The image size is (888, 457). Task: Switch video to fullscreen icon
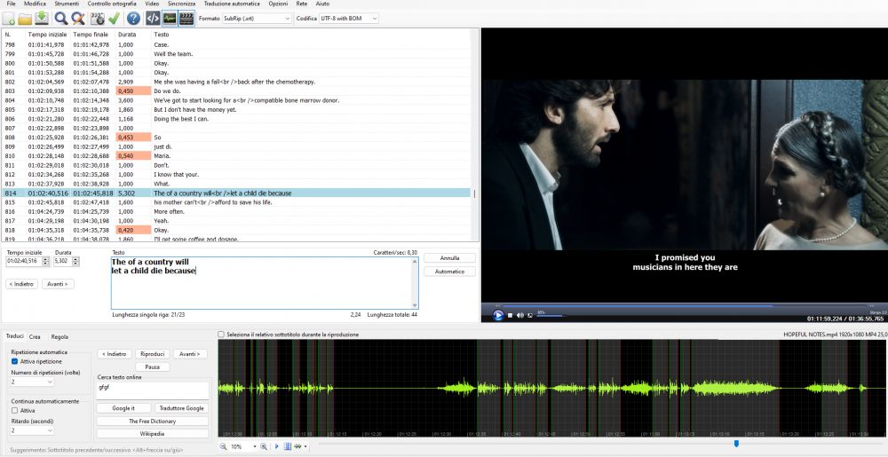[530, 316]
